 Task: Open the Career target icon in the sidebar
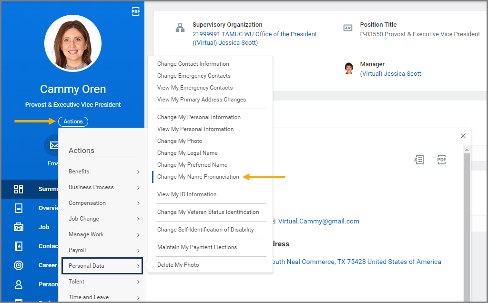point(19,265)
